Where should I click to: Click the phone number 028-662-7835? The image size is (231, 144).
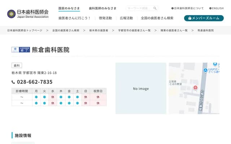coord(35,82)
